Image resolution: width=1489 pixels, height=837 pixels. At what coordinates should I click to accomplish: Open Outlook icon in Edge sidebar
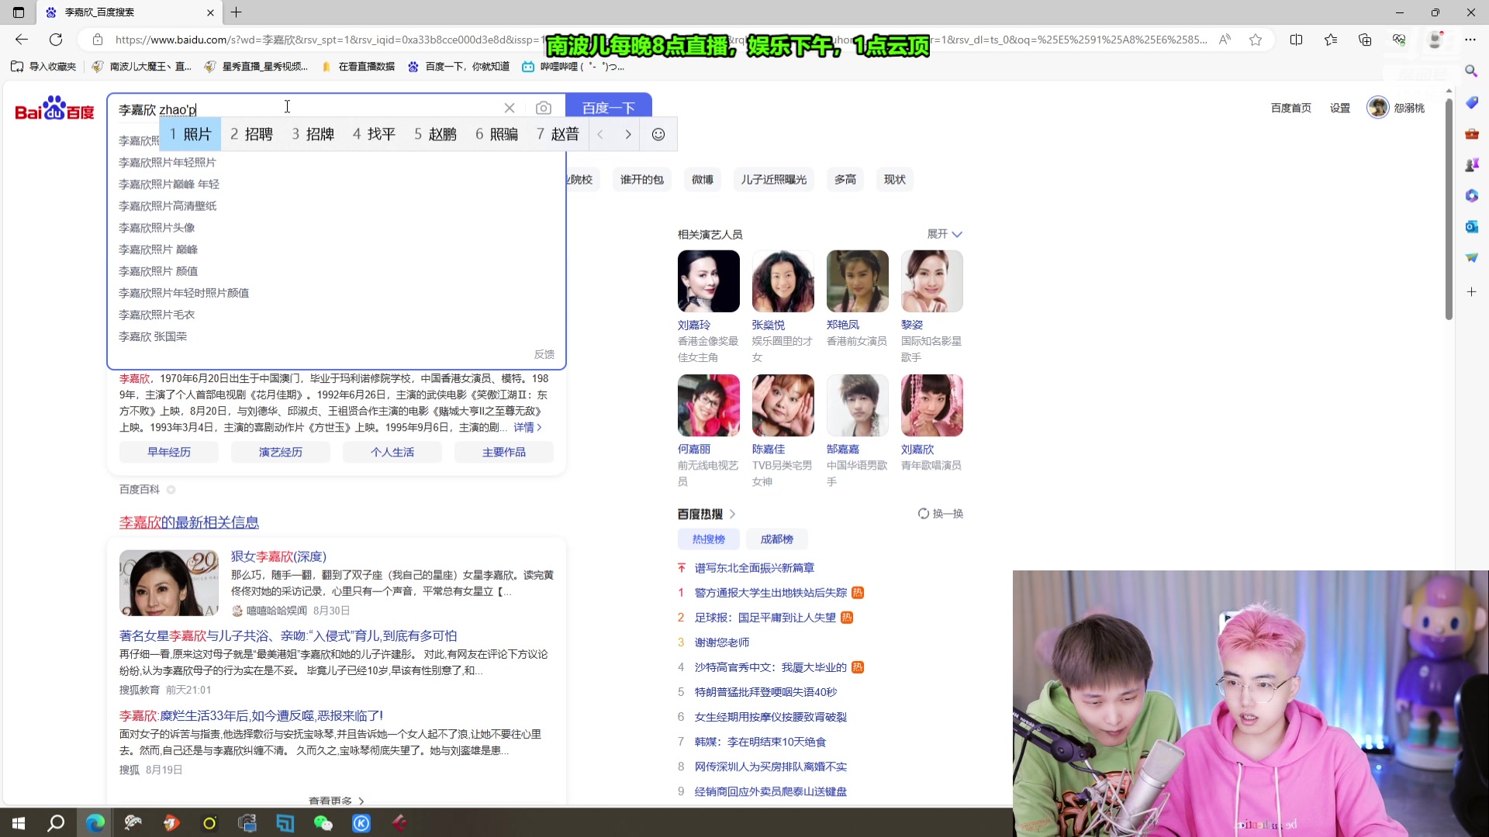(1471, 226)
